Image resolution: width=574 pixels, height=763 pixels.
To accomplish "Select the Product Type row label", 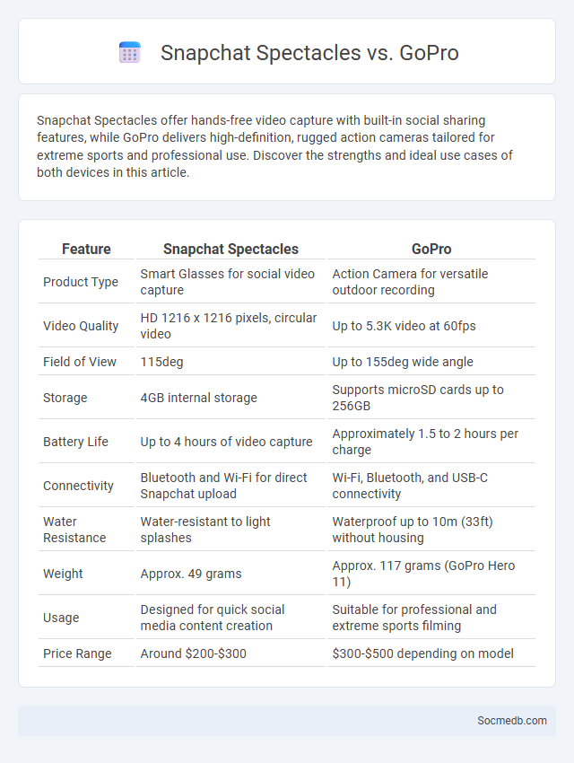I will tap(81, 282).
